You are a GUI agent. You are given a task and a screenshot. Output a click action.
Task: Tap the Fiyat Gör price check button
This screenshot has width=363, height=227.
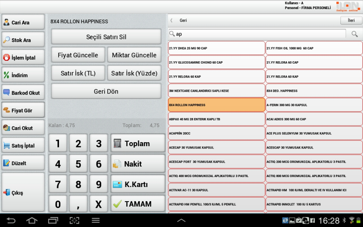pos(23,110)
